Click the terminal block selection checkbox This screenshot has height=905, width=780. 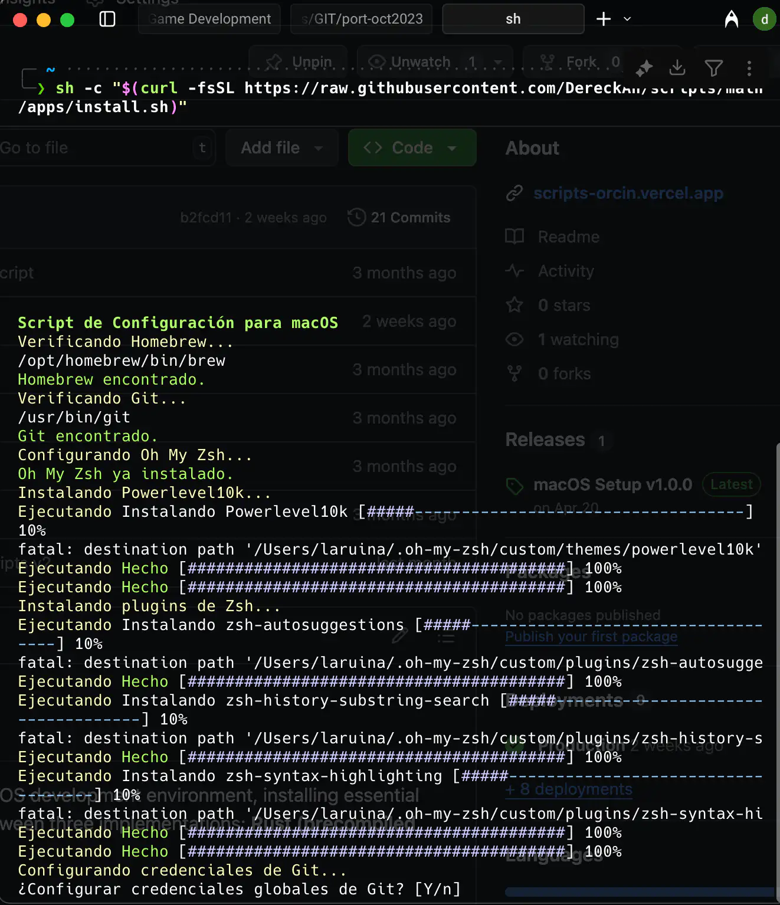[28, 78]
